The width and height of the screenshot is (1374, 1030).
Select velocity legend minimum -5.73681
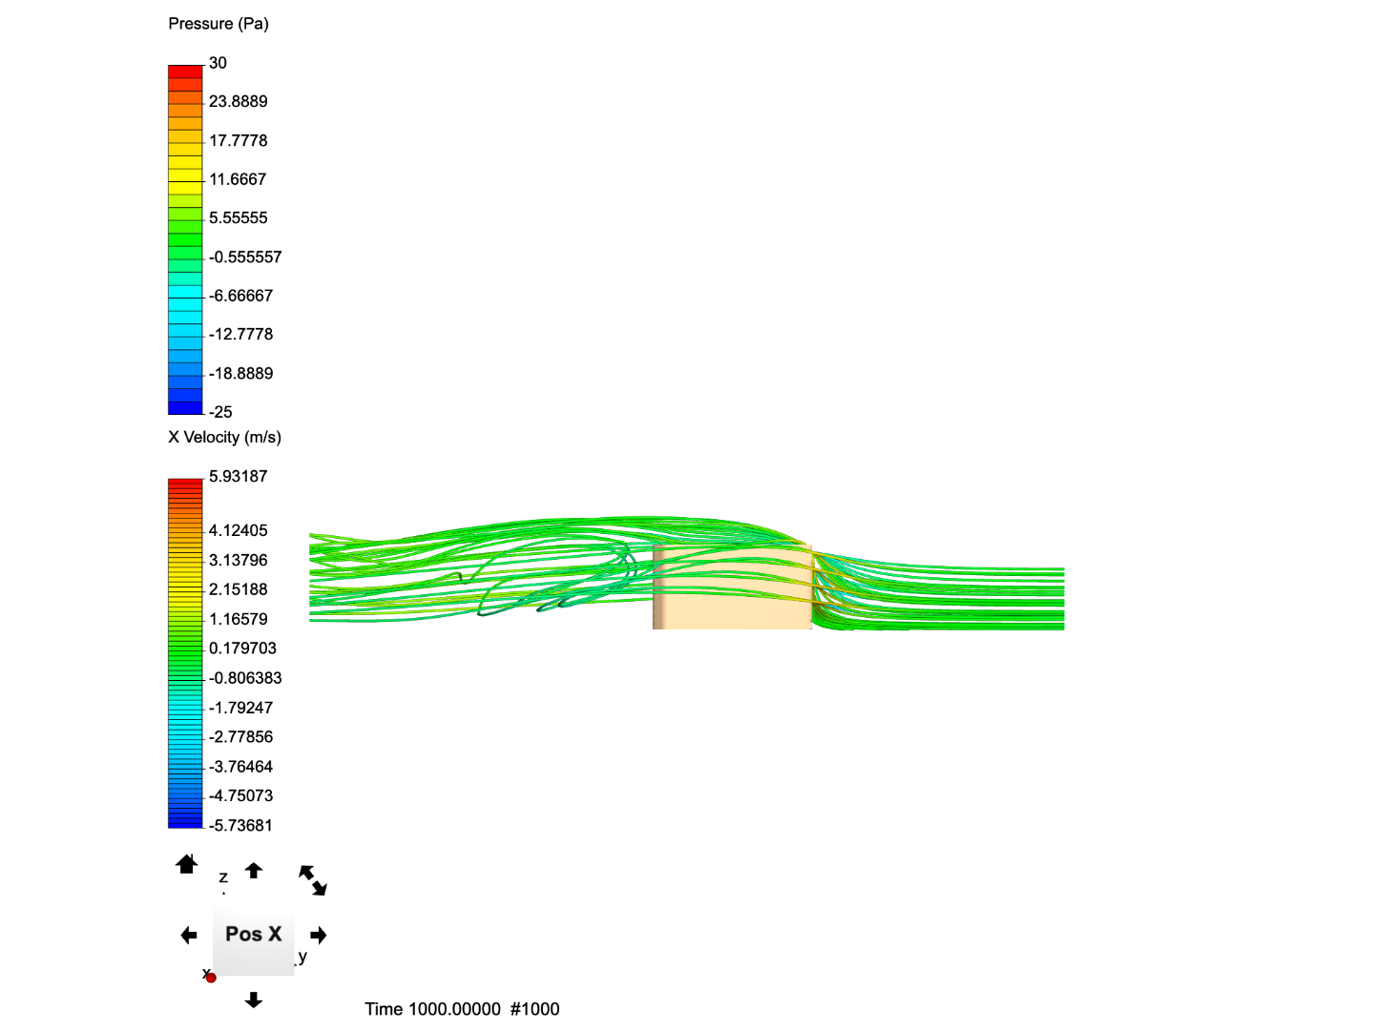pos(241,826)
